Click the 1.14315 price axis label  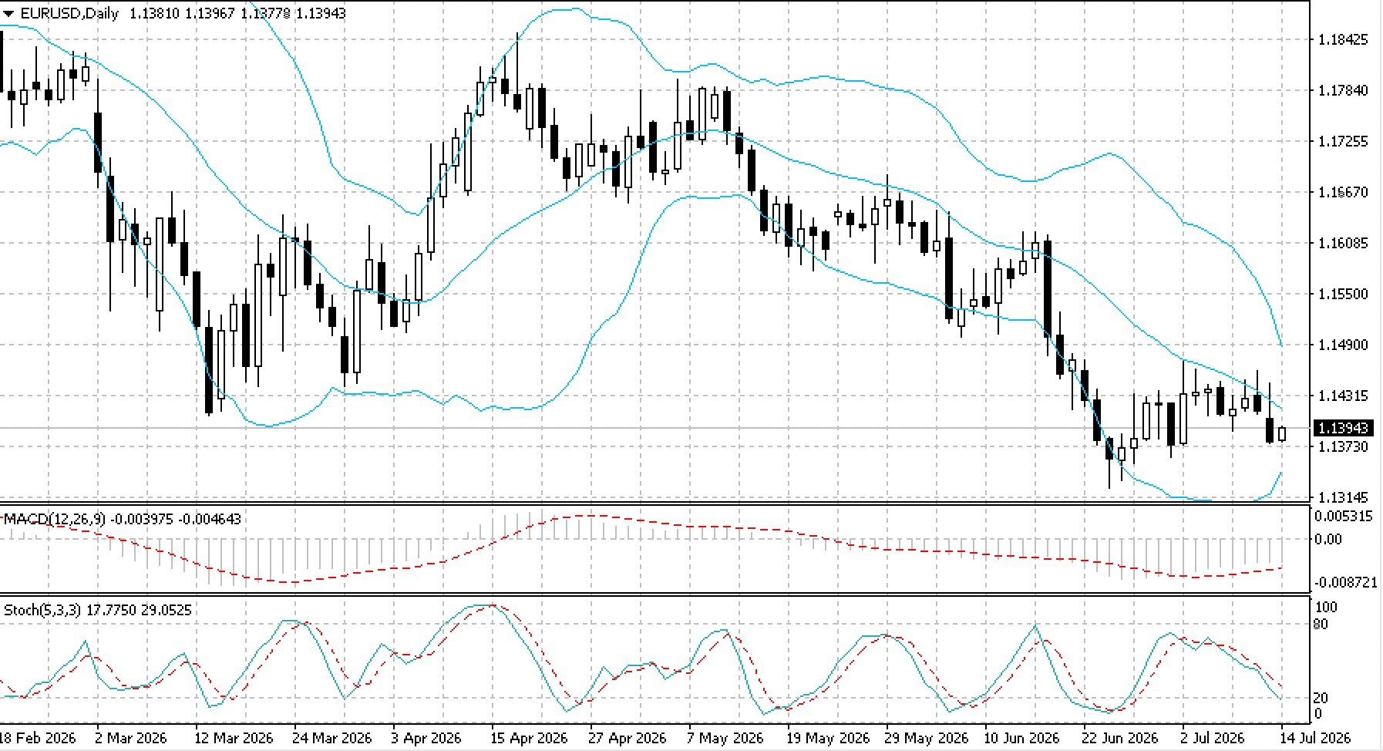coord(1344,396)
